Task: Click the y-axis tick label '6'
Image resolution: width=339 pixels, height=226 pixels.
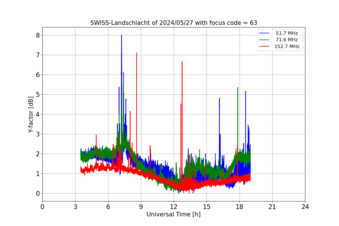Action: tap(38, 75)
